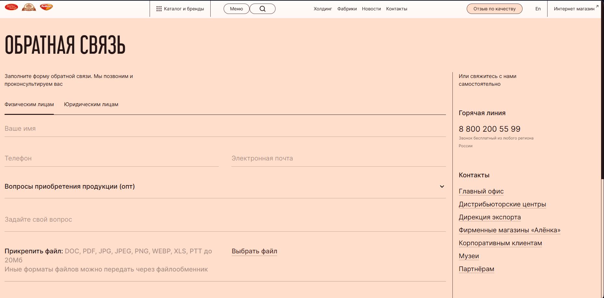Open Корпоративным клиентам link
The image size is (604, 298).
500,243
